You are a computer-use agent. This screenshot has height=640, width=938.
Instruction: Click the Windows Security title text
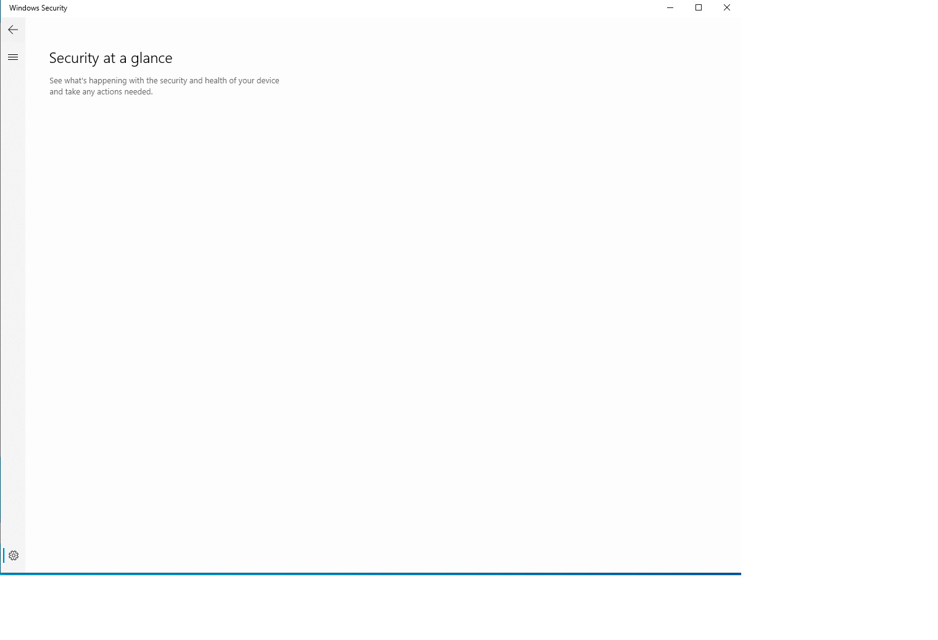click(x=38, y=8)
